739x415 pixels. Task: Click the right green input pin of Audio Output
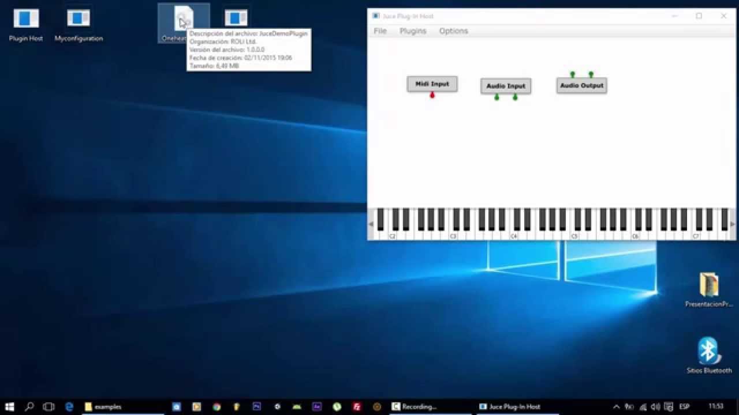pos(591,74)
